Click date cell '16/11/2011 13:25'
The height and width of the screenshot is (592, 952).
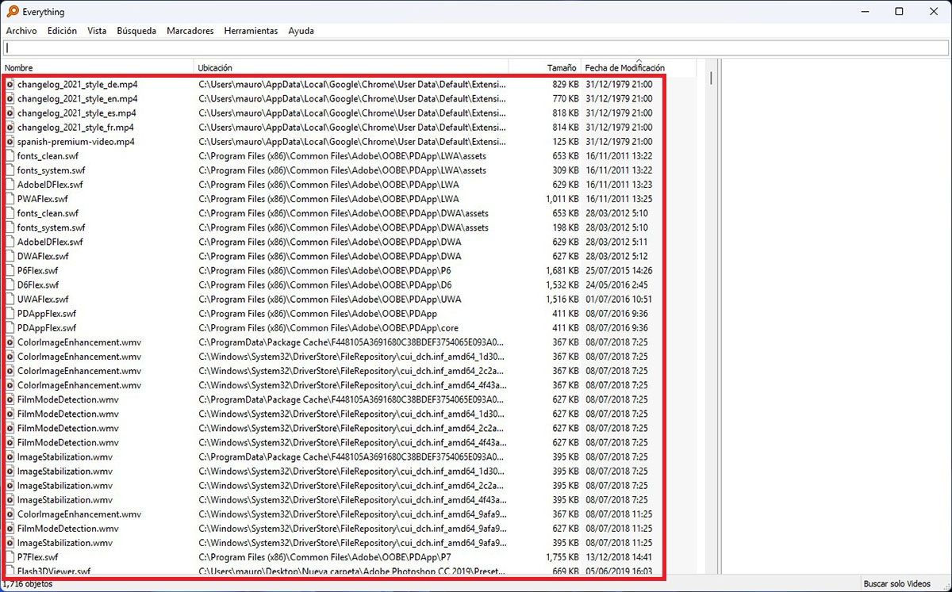(x=620, y=199)
